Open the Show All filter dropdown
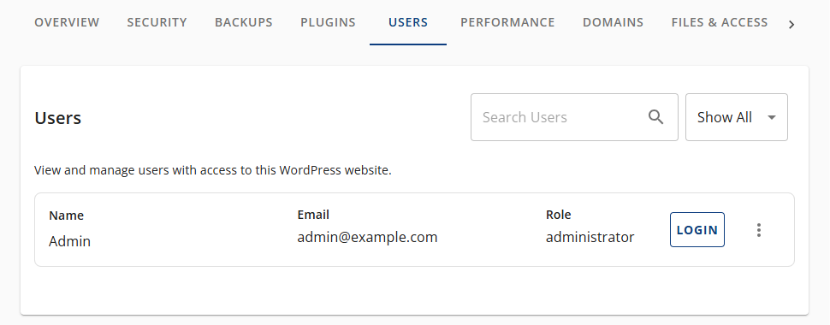 tap(737, 117)
